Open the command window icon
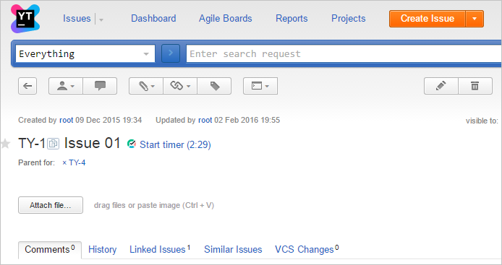Image resolution: width=502 pixels, height=265 pixels. [260, 86]
